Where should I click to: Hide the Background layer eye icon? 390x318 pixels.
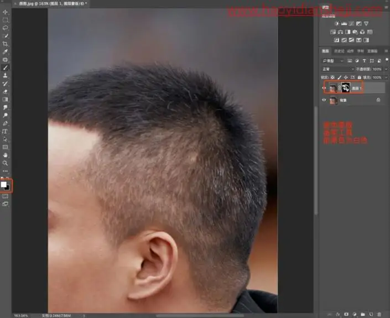pyautogui.click(x=324, y=100)
